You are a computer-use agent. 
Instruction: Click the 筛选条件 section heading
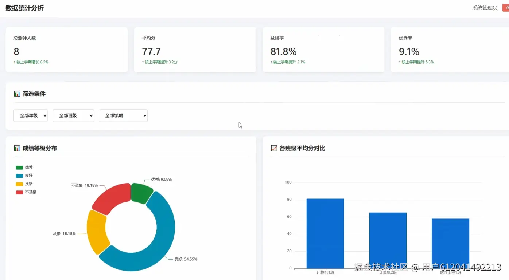pos(34,94)
